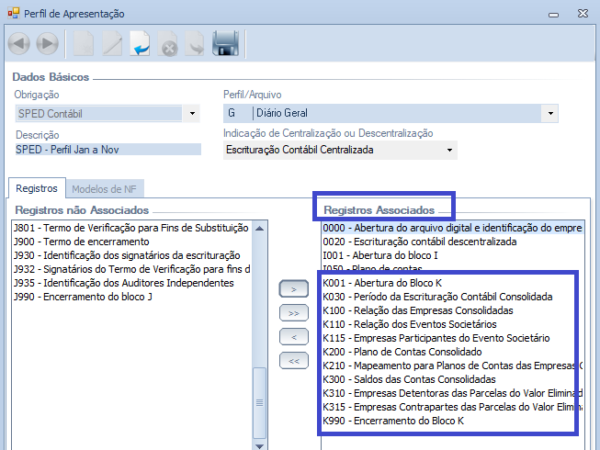Click the undo blue arrow document icon
Viewport: 600px width, 450px height.
coord(140,43)
